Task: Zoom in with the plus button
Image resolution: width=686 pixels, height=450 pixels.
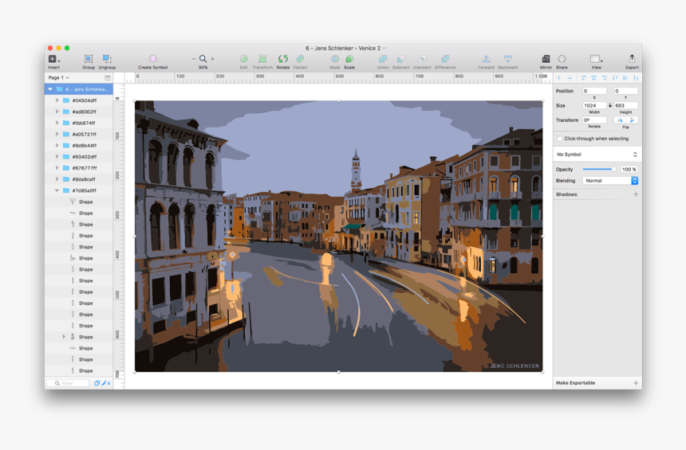Action: pos(213,59)
